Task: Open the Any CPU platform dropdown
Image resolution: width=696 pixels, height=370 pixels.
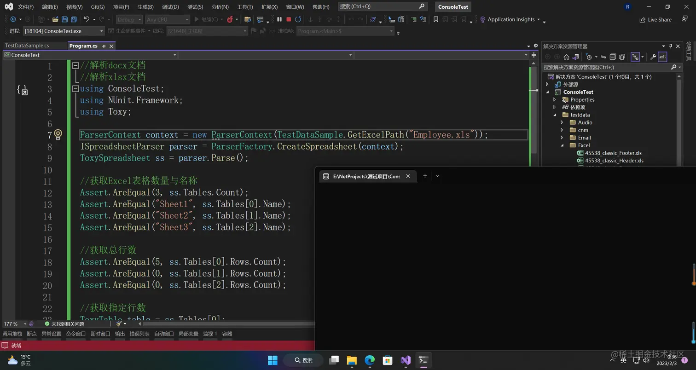Action: click(167, 19)
